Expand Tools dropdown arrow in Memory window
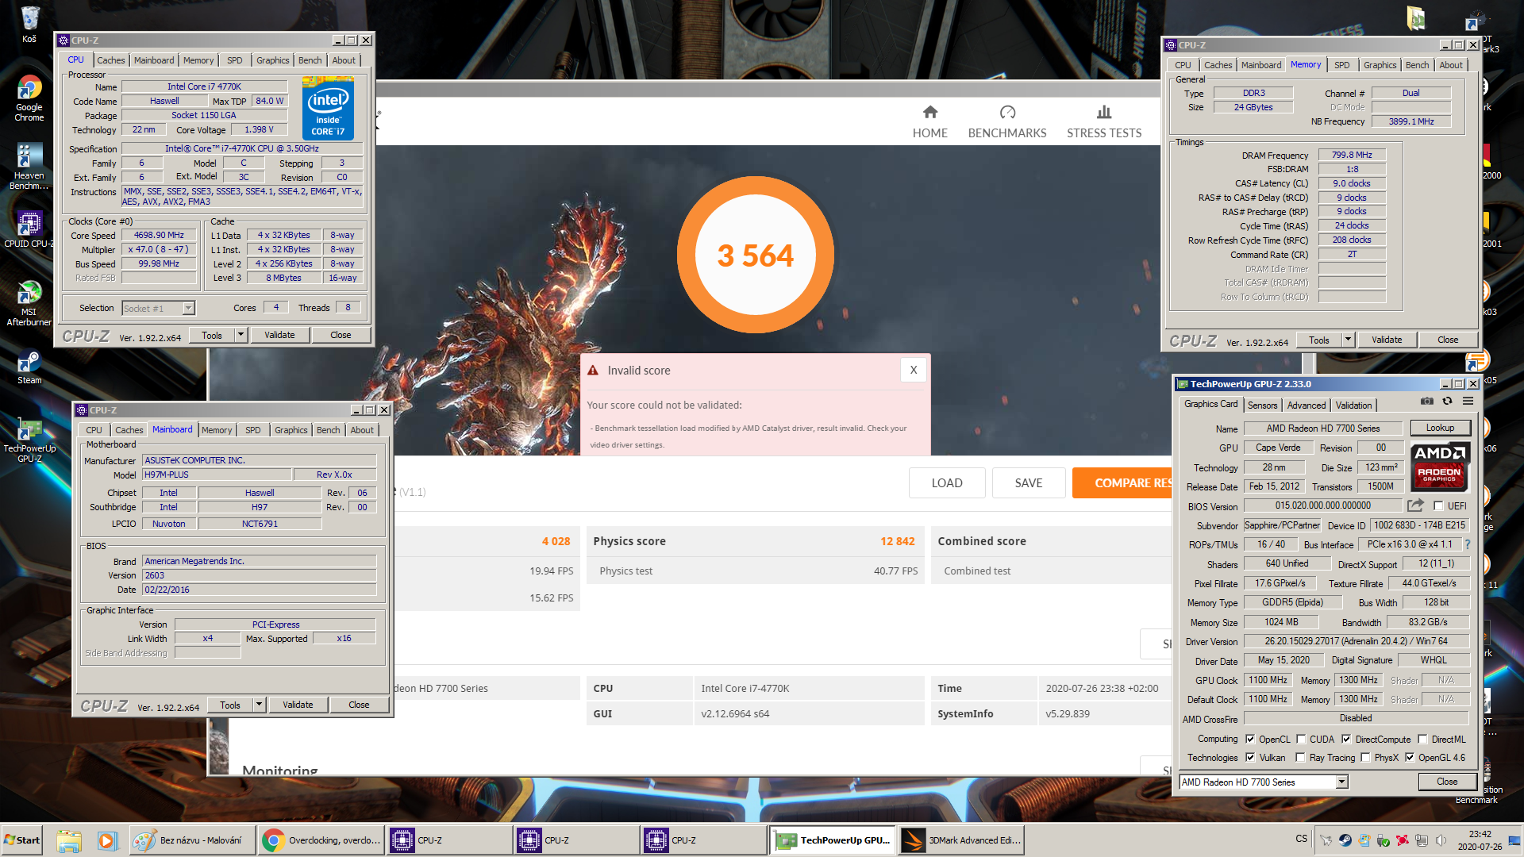 click(x=1348, y=340)
